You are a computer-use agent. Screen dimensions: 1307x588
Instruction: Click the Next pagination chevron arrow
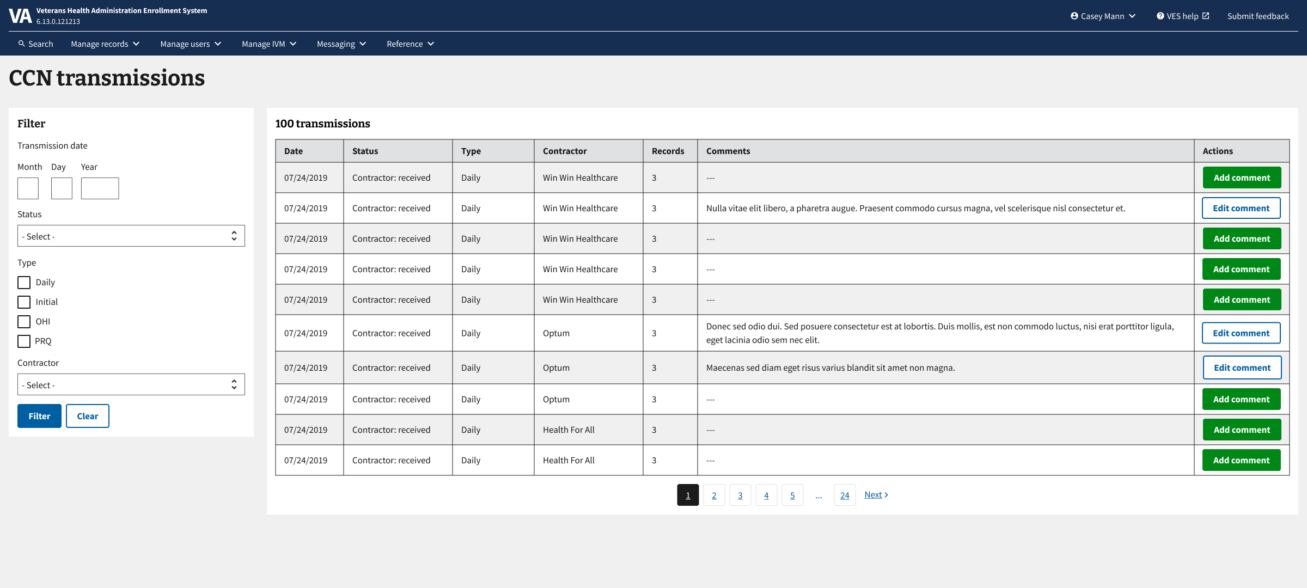click(886, 495)
